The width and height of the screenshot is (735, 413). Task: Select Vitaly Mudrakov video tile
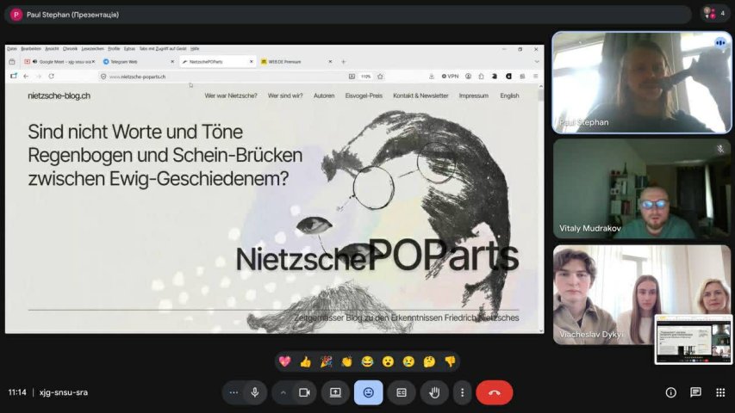(642, 188)
